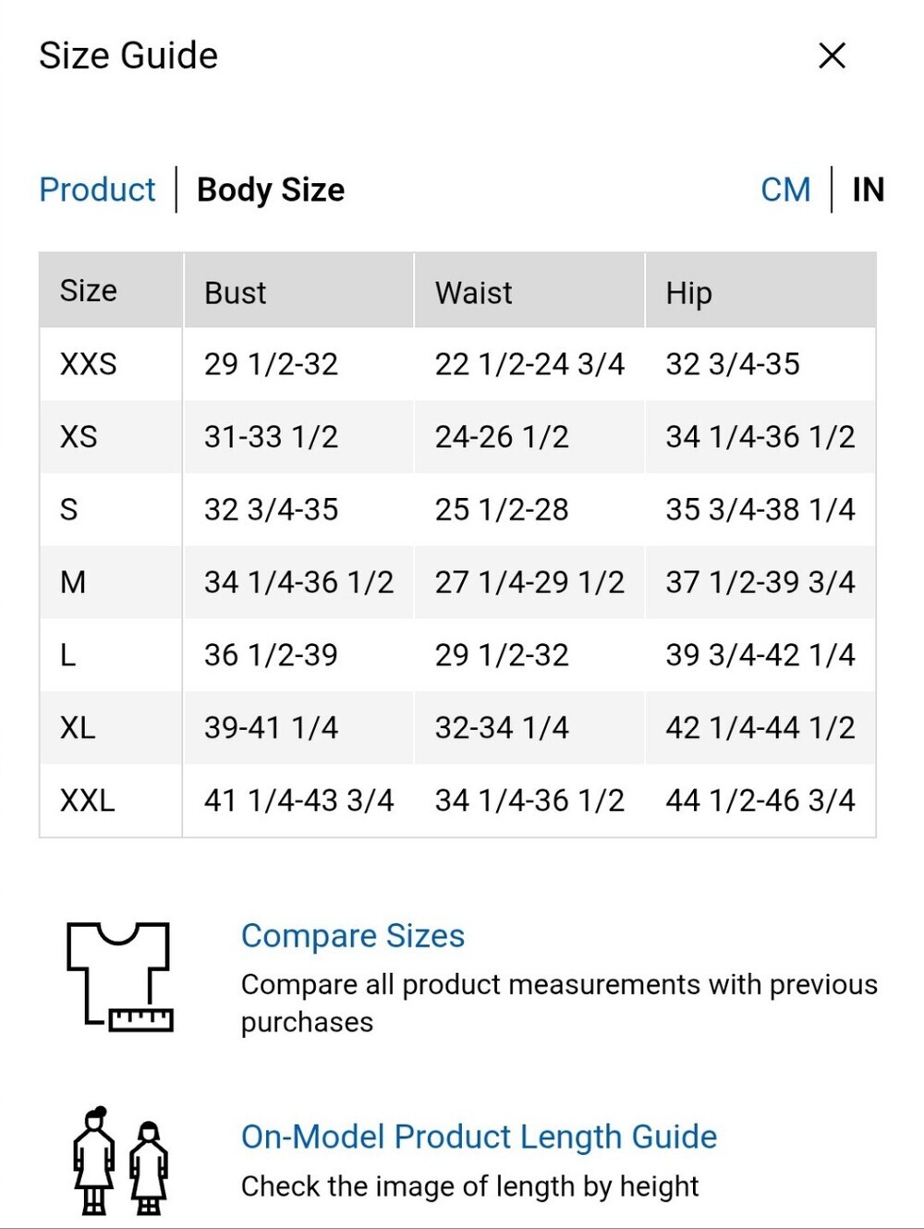Viewport: 924px width, 1229px height.
Task: Select the XL size row label
Action: click(78, 727)
